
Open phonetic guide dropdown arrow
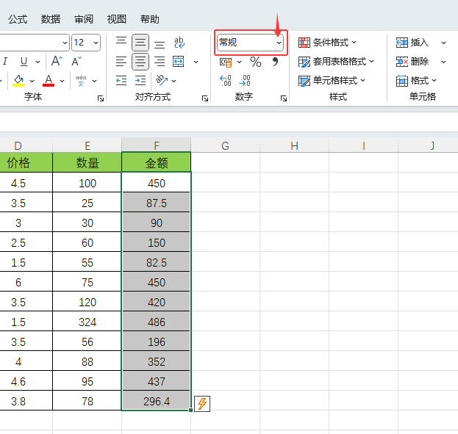click(94, 81)
